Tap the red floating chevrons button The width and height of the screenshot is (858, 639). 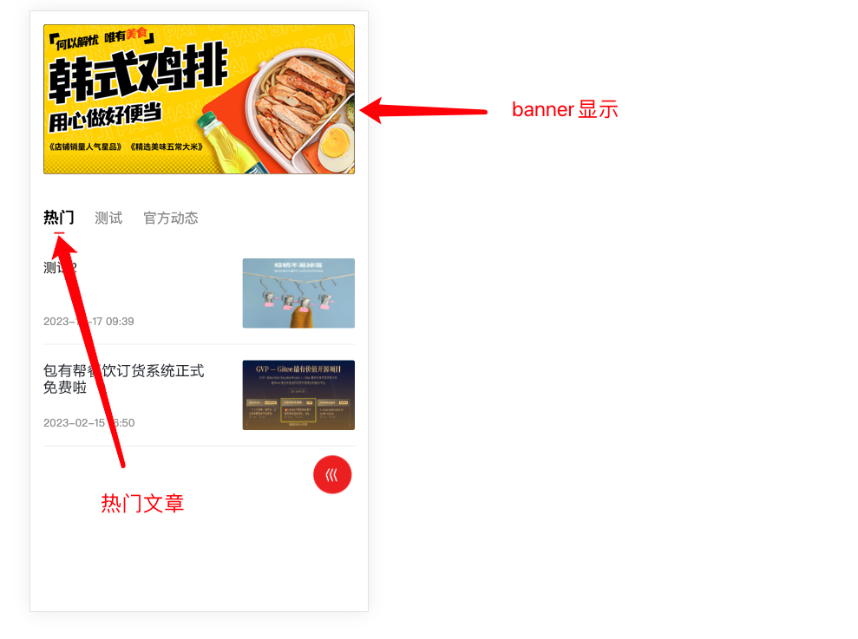click(332, 474)
